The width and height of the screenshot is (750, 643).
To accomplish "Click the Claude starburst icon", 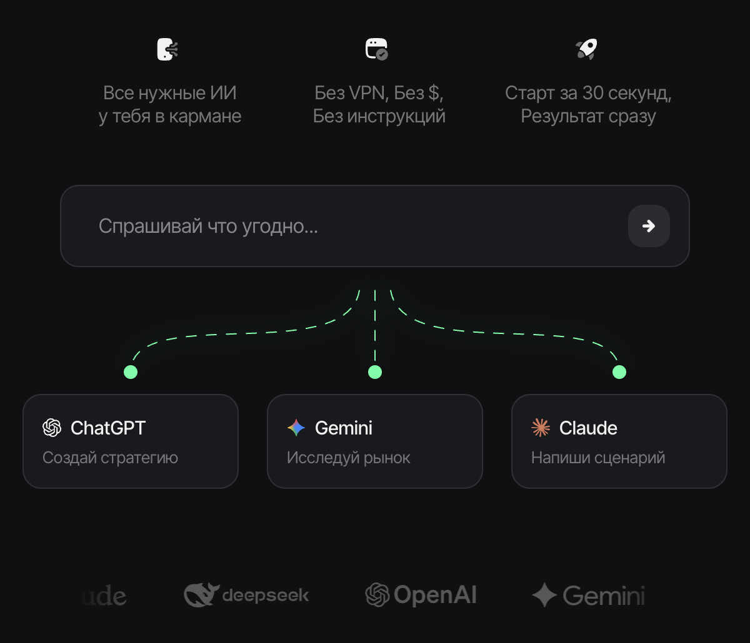I will pos(541,428).
